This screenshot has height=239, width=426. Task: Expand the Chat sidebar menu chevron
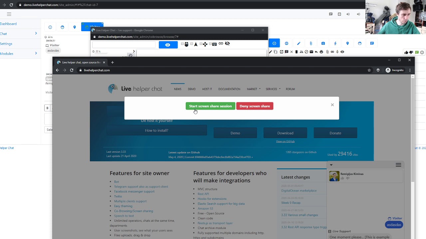[36, 33]
